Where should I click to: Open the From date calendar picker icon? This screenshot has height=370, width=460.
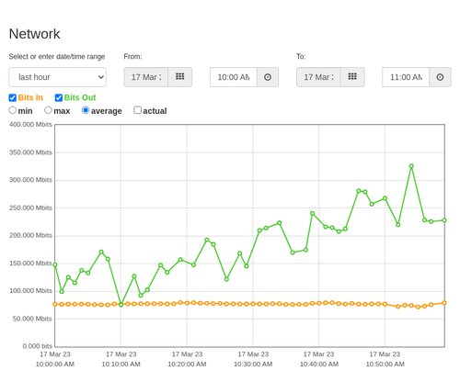pos(180,77)
